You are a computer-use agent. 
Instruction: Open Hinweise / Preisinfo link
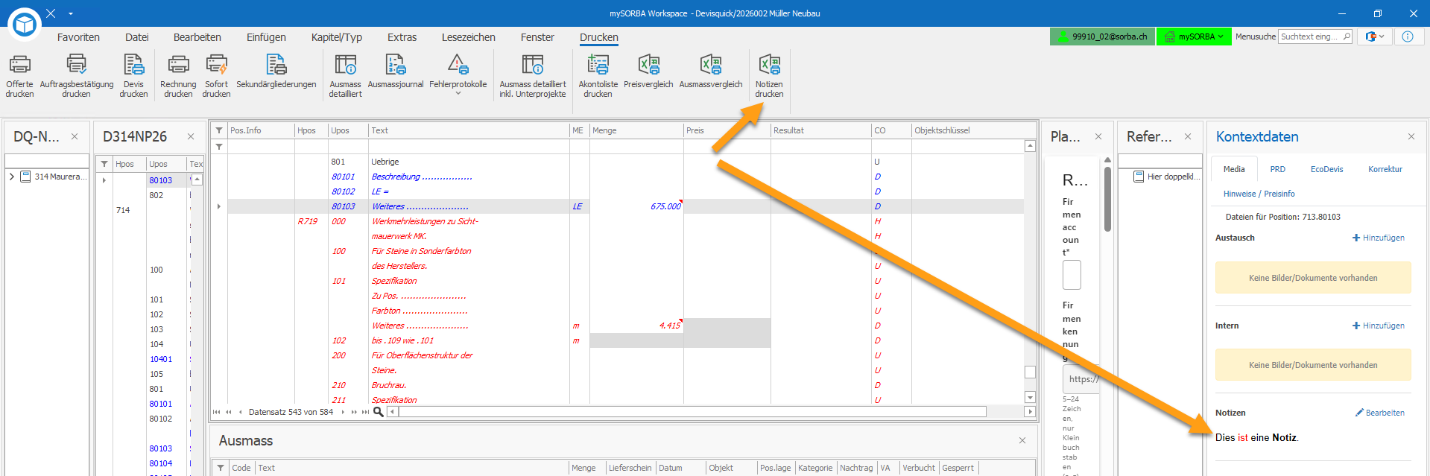pos(1259,194)
